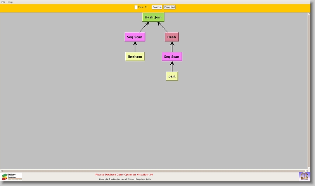Select the part table node
Viewport: 315px width, 186px height.
pos(172,76)
